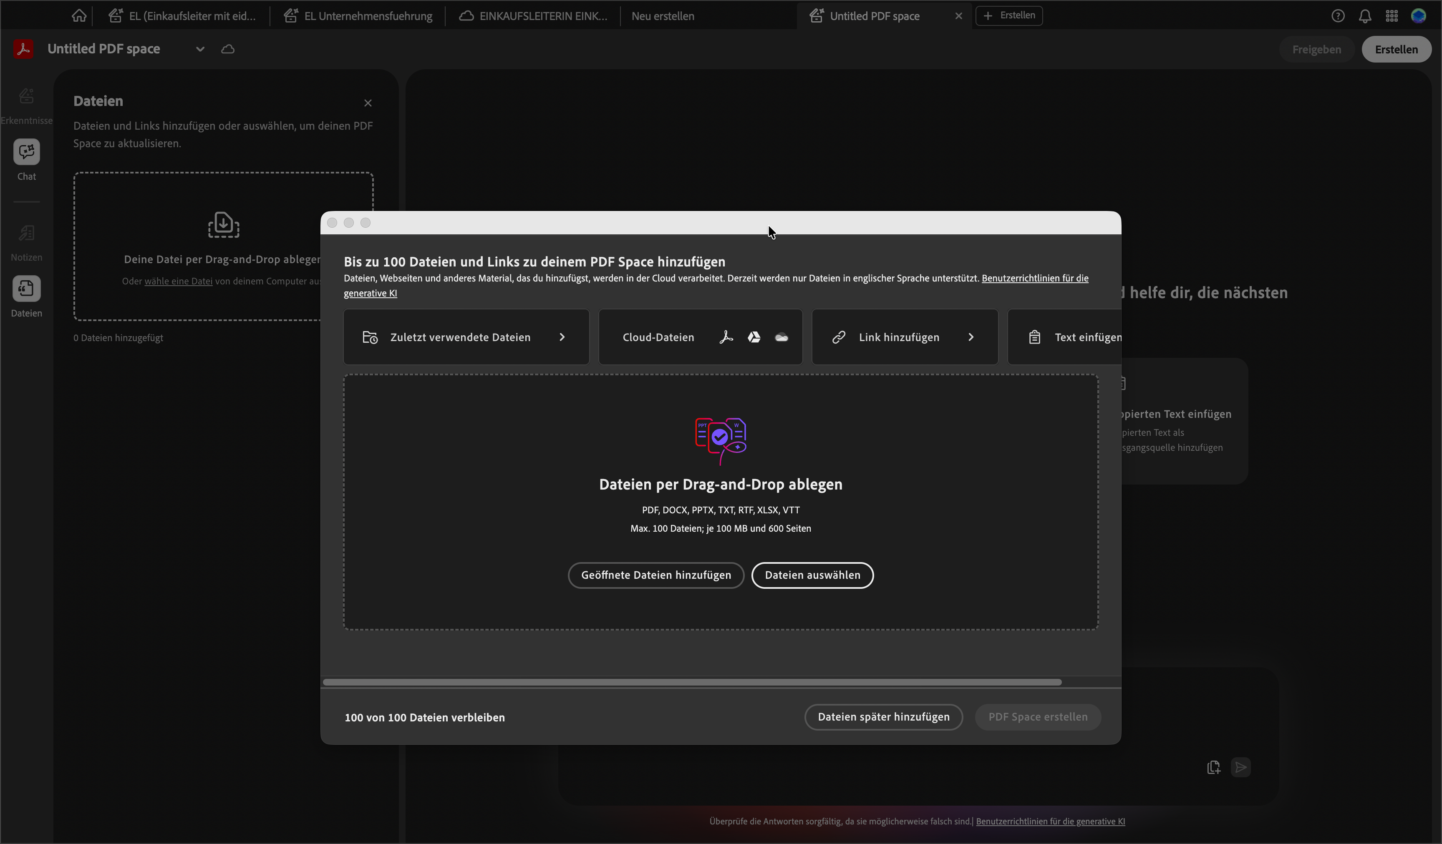This screenshot has width=1442, height=844.
Task: Switch to the Neu erstellen tab
Action: 663,16
